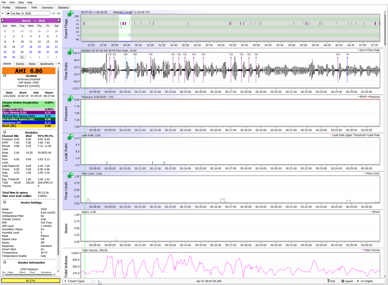The width and height of the screenshot is (388, 285).
Task: Click the pin icon on Flow Limit graph
Action: [x=70, y=175]
